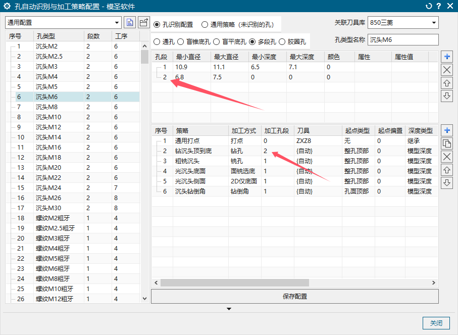Open help question mark in title bar

(439, 6)
